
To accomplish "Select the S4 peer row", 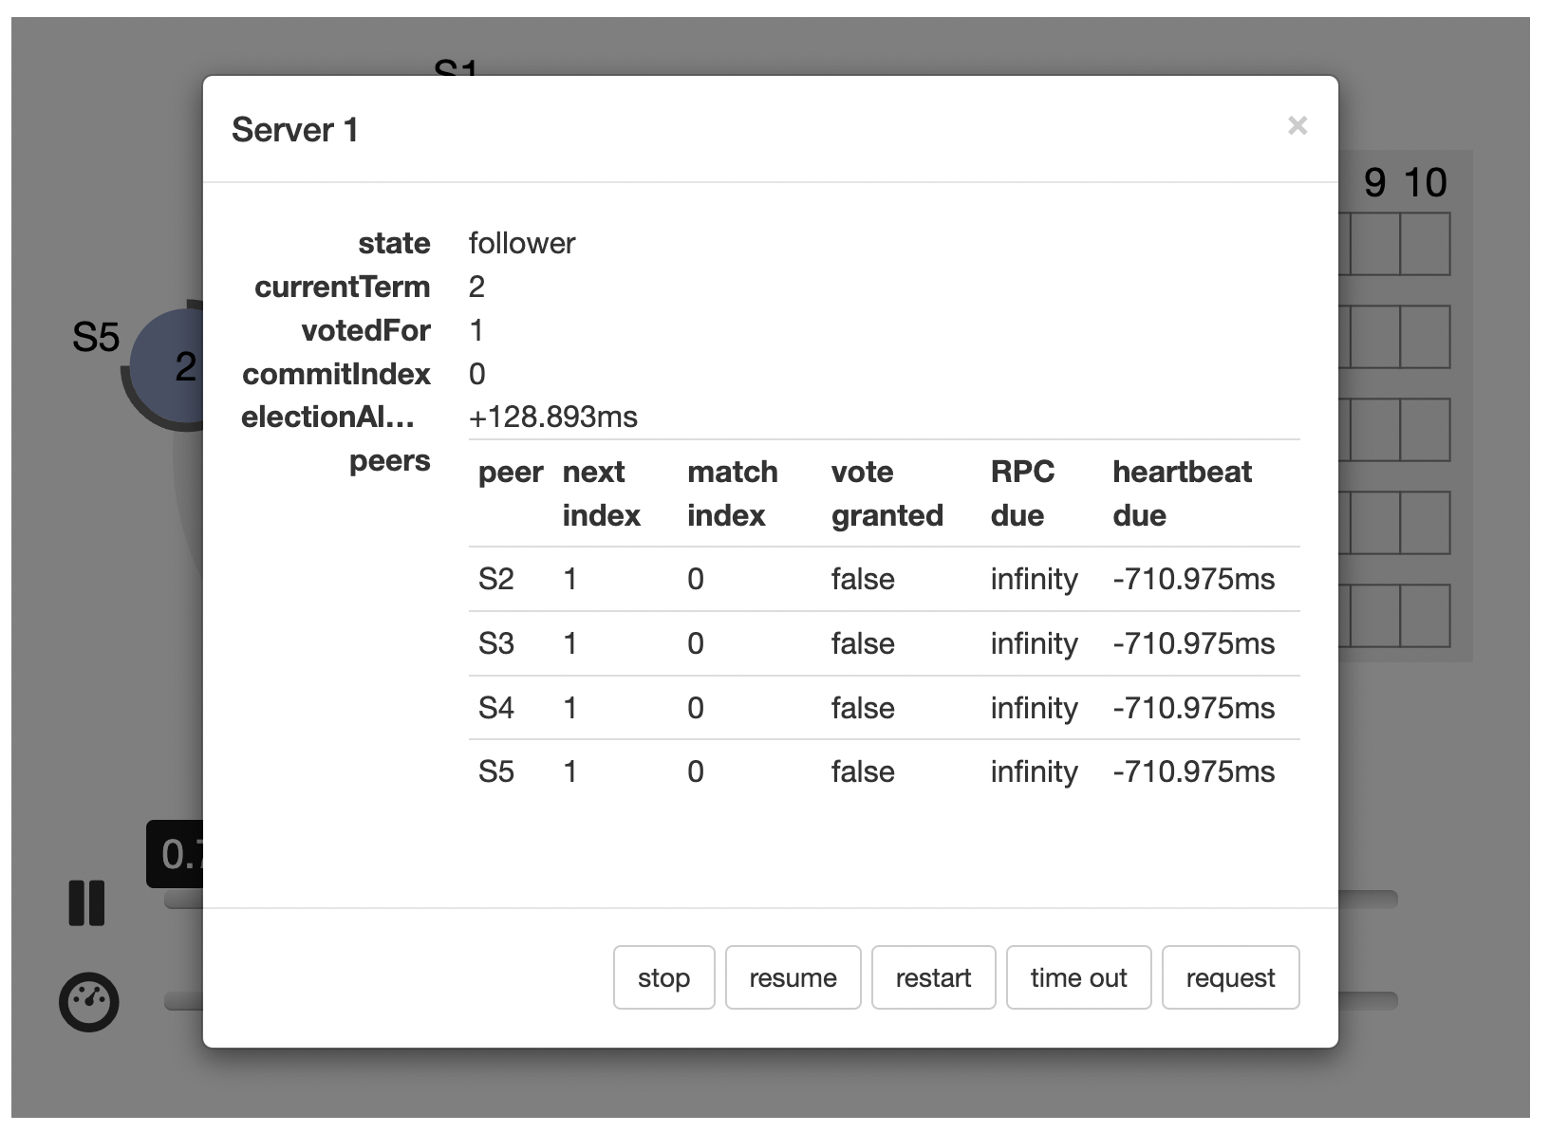I will pyautogui.click(x=883, y=708).
